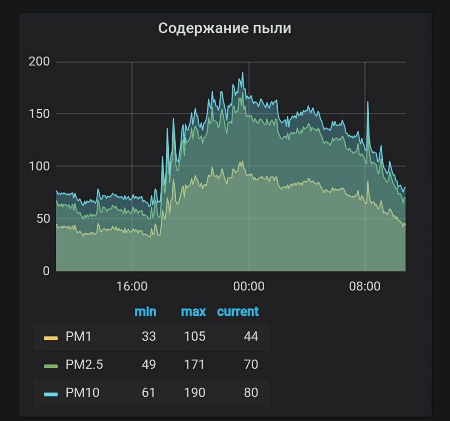Screen dimensions: 450x421
Task: Click the PM10 spike peak near 08:00
Action: [x=367, y=103]
